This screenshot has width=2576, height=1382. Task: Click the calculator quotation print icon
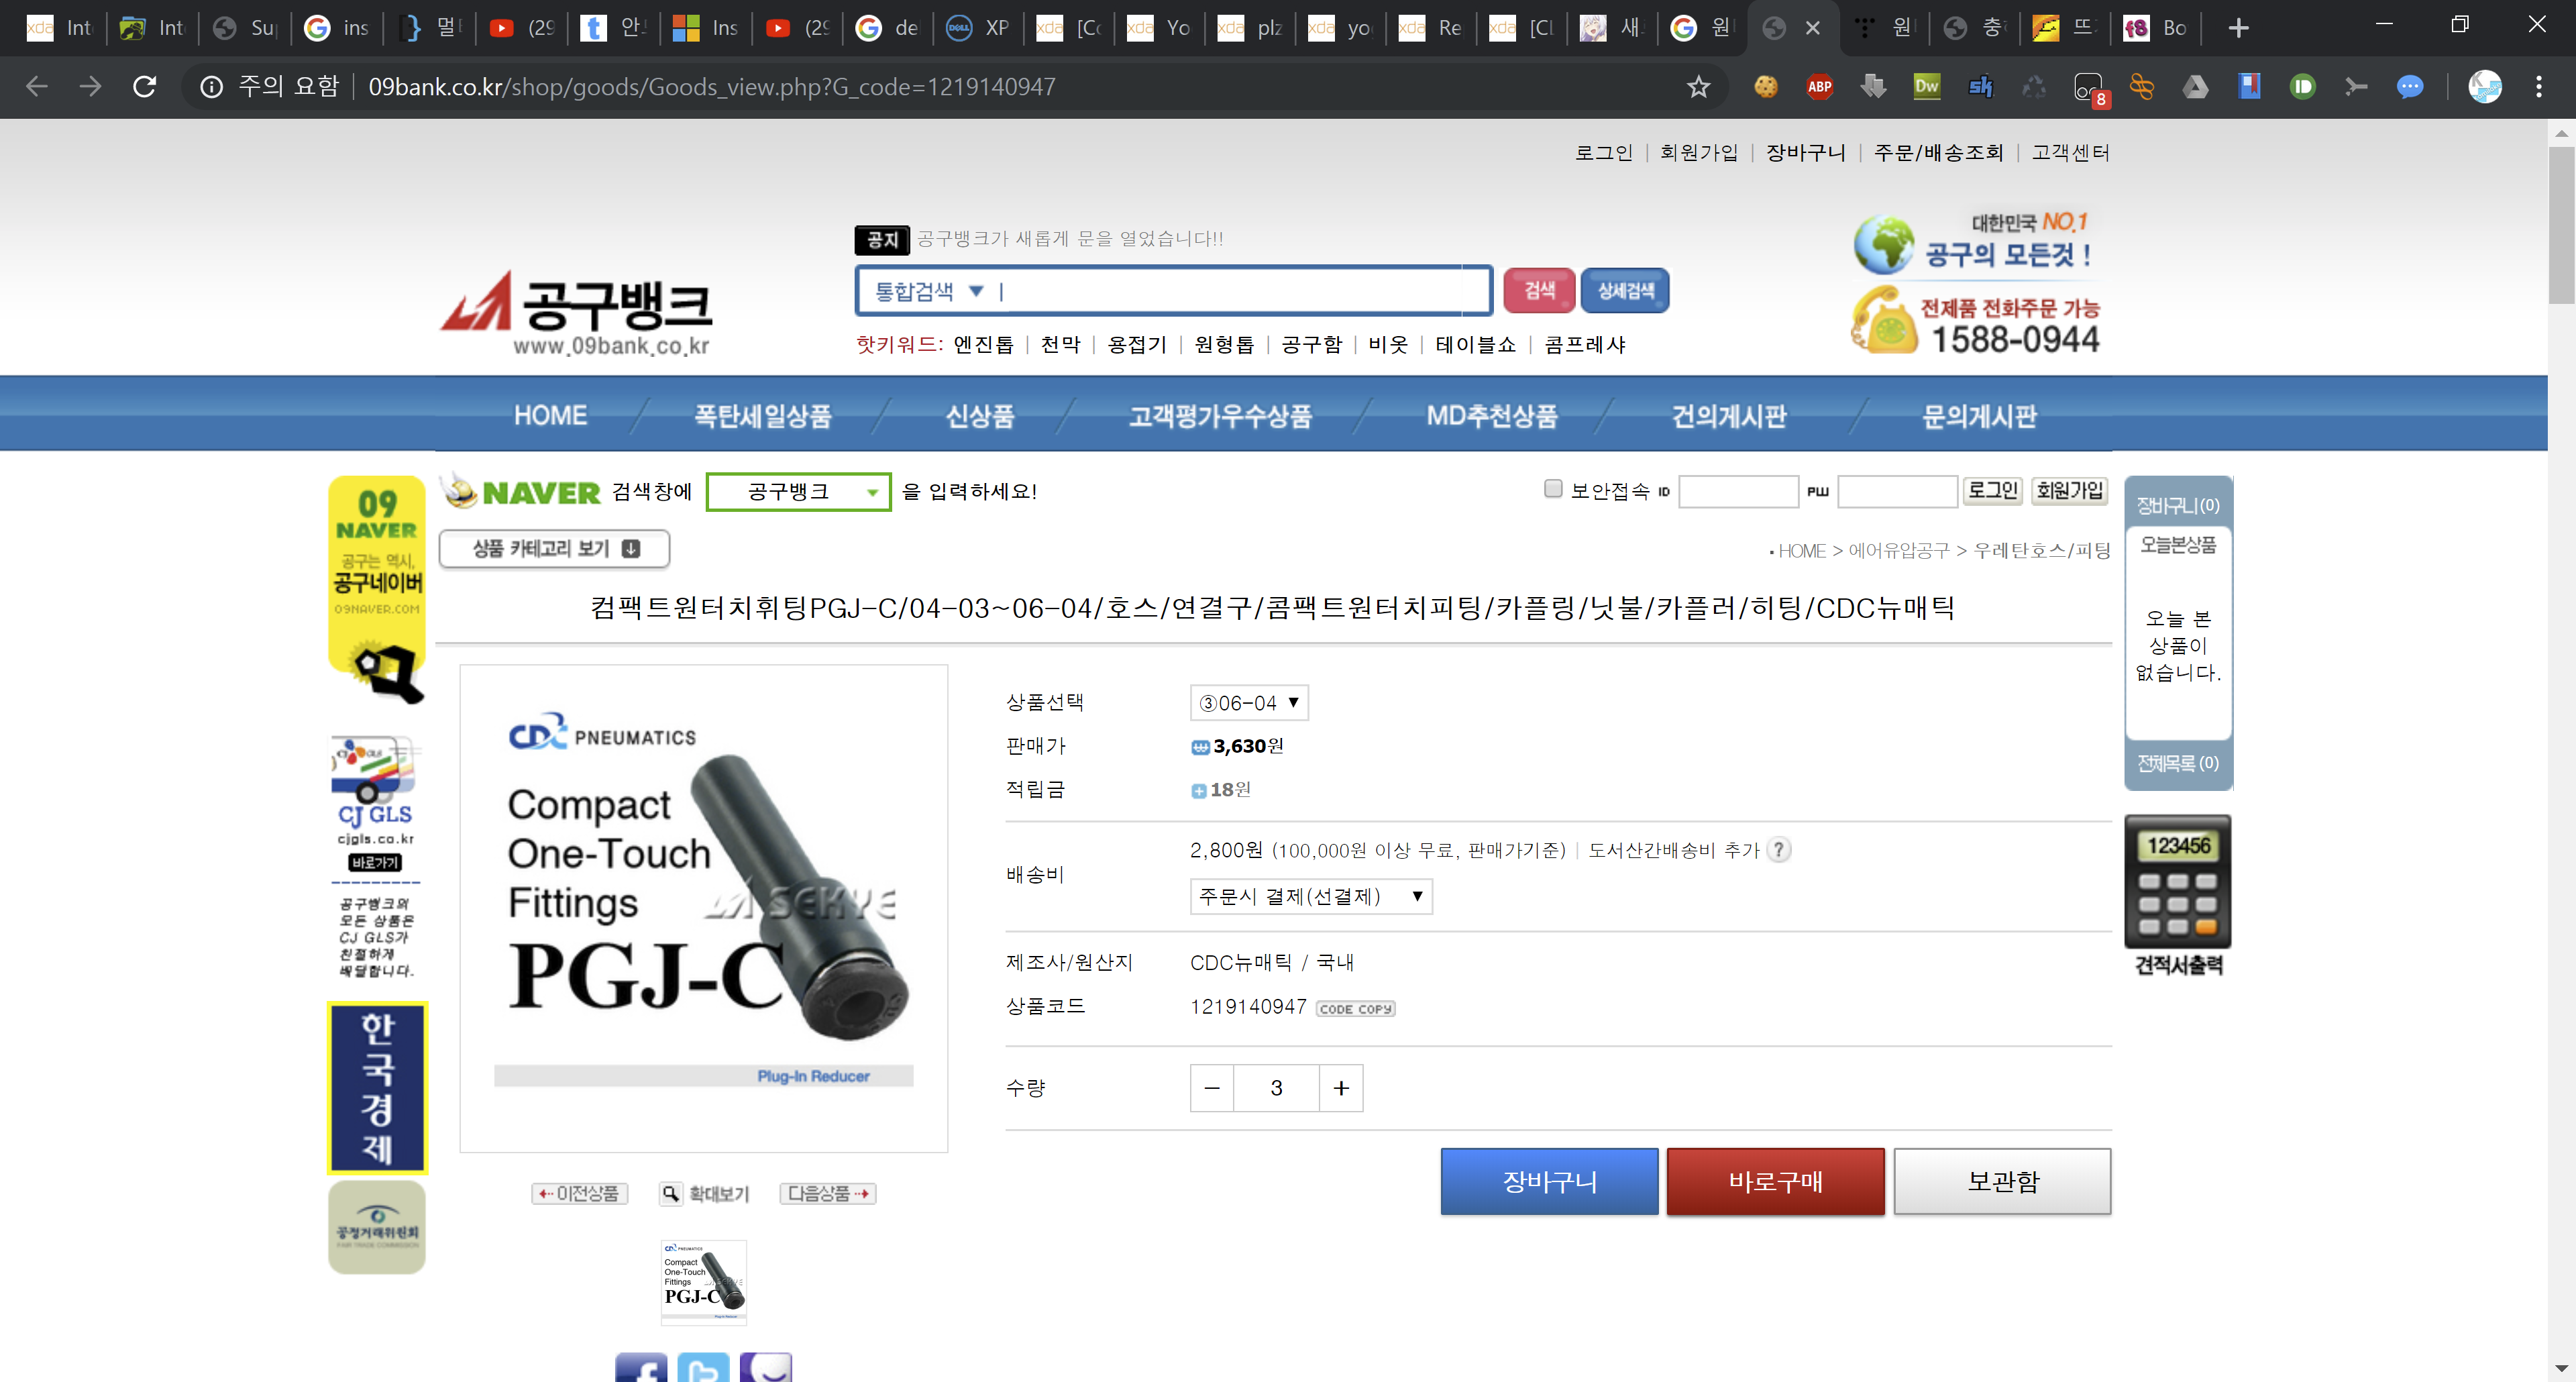pos(2177,883)
